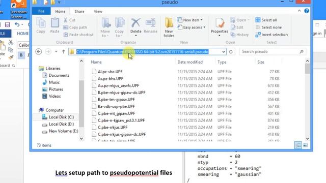Create a New folder from the ribbon
Viewport: 326px width, 183px height.
pos(169,27)
